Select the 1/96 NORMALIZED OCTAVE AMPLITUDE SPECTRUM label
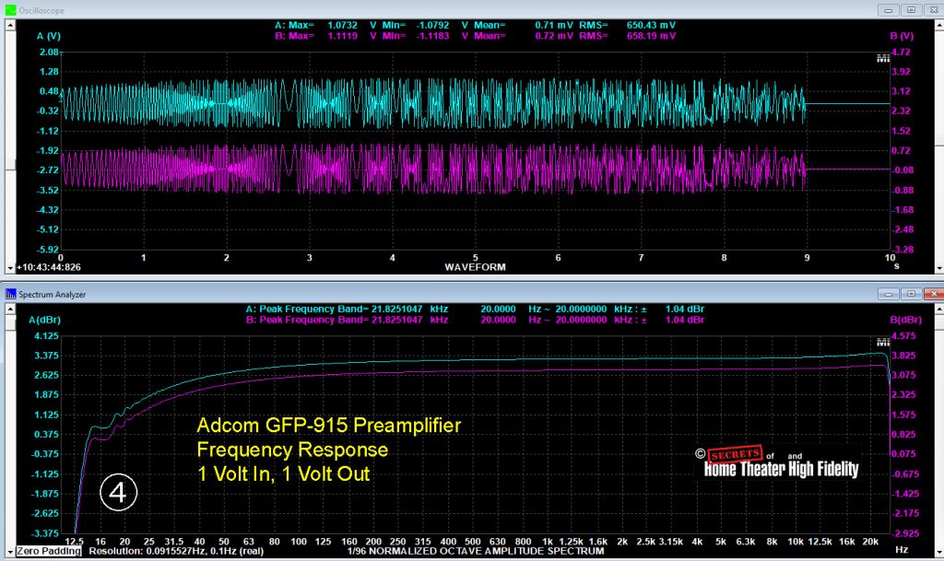This screenshot has width=944, height=561. (x=474, y=550)
